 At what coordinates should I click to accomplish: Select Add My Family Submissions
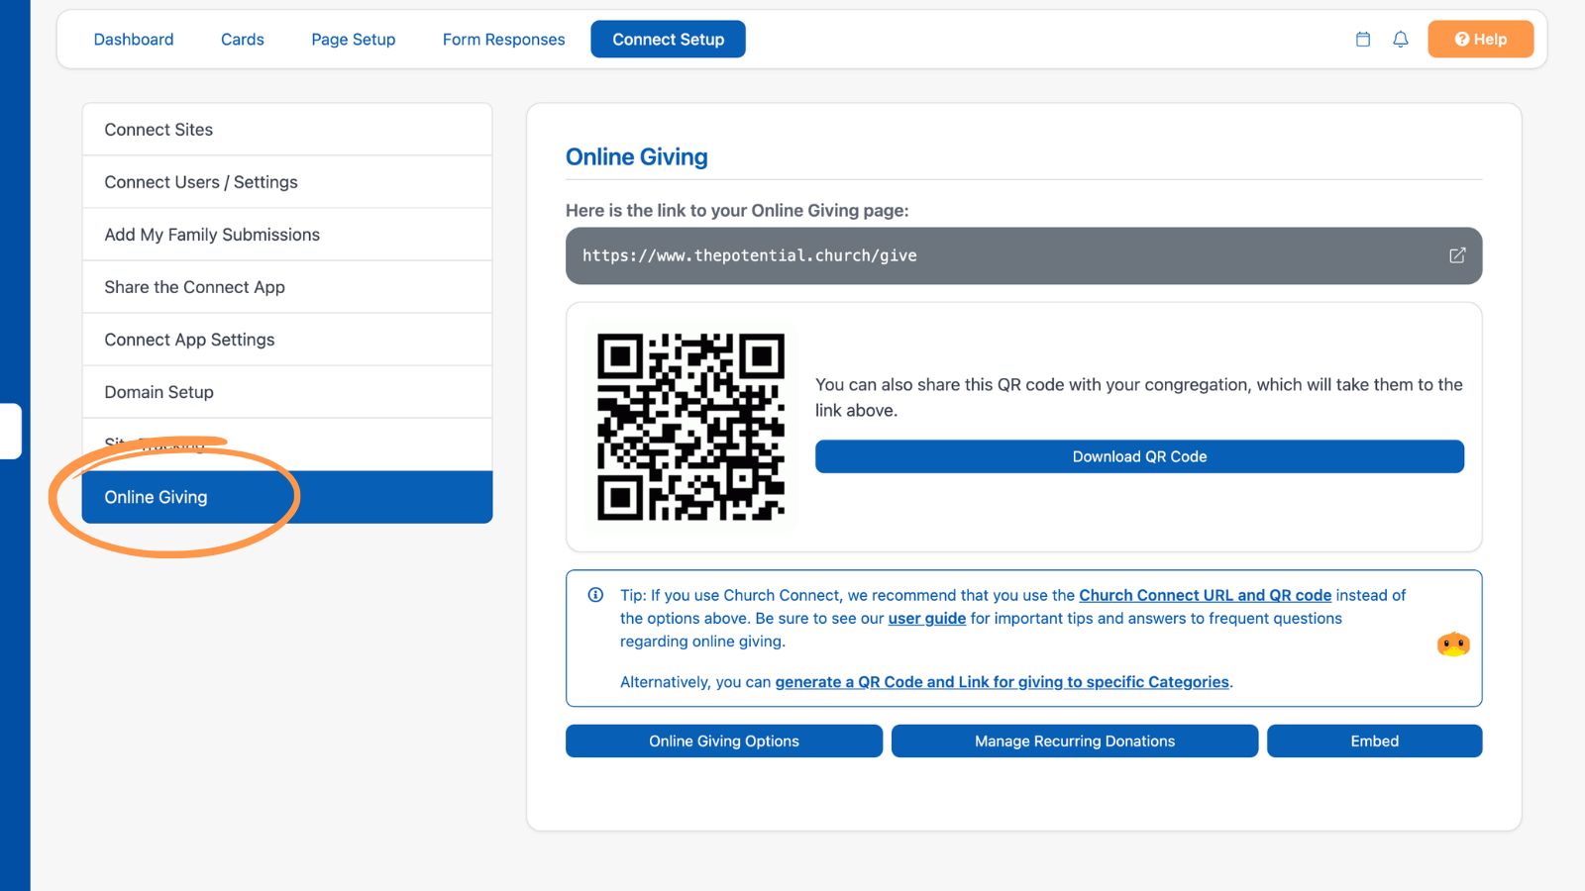(x=287, y=235)
